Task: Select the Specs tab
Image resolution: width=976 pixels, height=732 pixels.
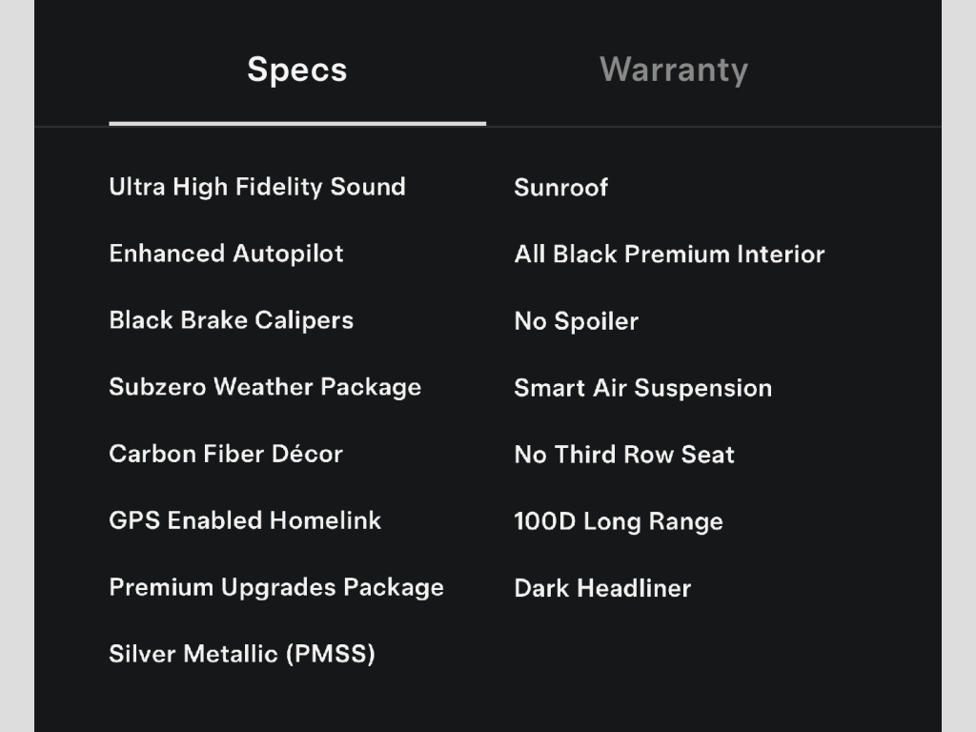Action: click(x=296, y=70)
